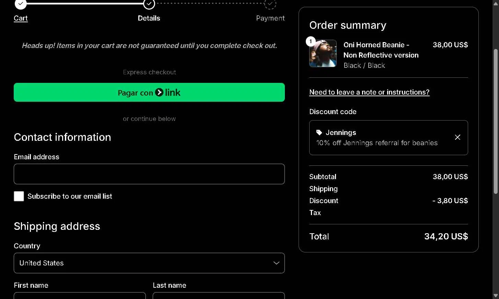Click the Subscribe to our email list label

click(x=70, y=196)
